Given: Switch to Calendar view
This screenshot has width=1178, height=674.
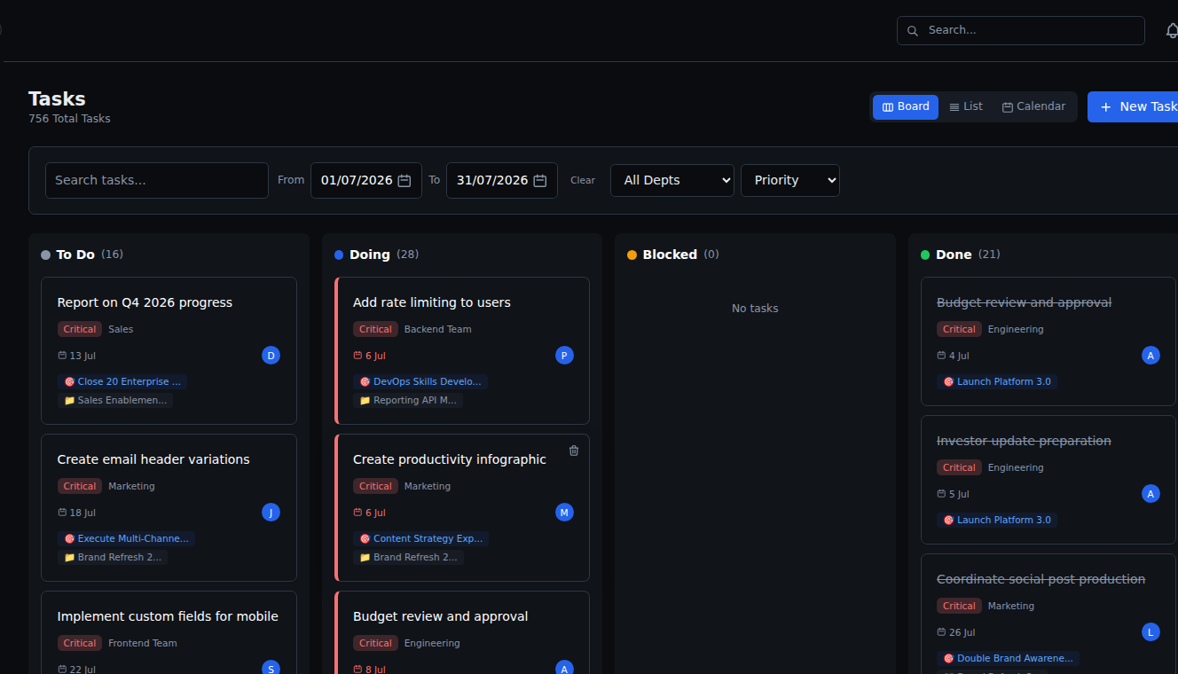Looking at the screenshot, I should click(1033, 106).
